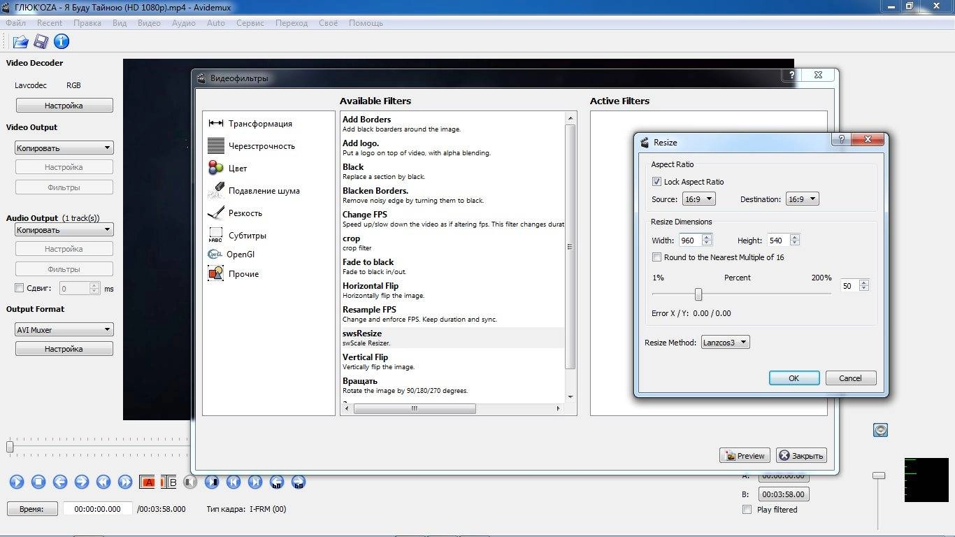Click the Open video folder icon
Screen dimensions: 955x537
pyautogui.click(x=20, y=42)
